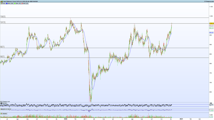Click the 650 price axis label

[x=211, y=92]
